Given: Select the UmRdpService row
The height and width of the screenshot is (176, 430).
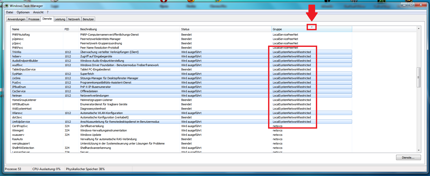Looking at the screenshot, I should (x=181, y=122).
